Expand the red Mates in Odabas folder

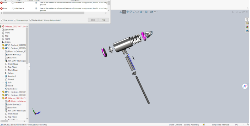point(3,101)
